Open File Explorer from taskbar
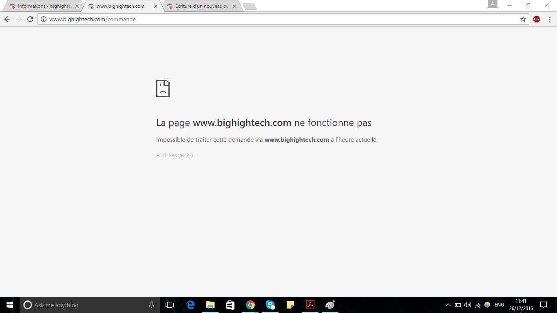Viewport: 557px width, 313px height. pyautogui.click(x=210, y=305)
